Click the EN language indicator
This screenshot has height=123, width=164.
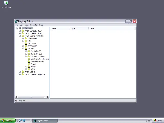click(149, 121)
